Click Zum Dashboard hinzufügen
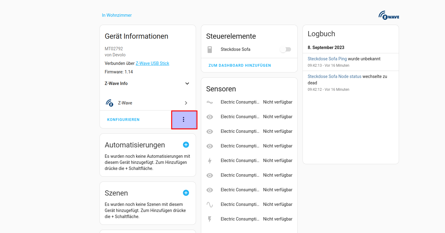 coord(240,65)
